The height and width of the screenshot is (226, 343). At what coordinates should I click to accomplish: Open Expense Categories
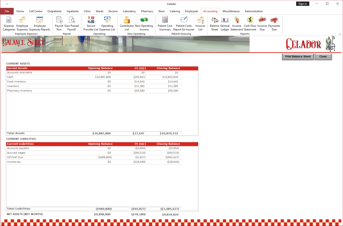9,24
